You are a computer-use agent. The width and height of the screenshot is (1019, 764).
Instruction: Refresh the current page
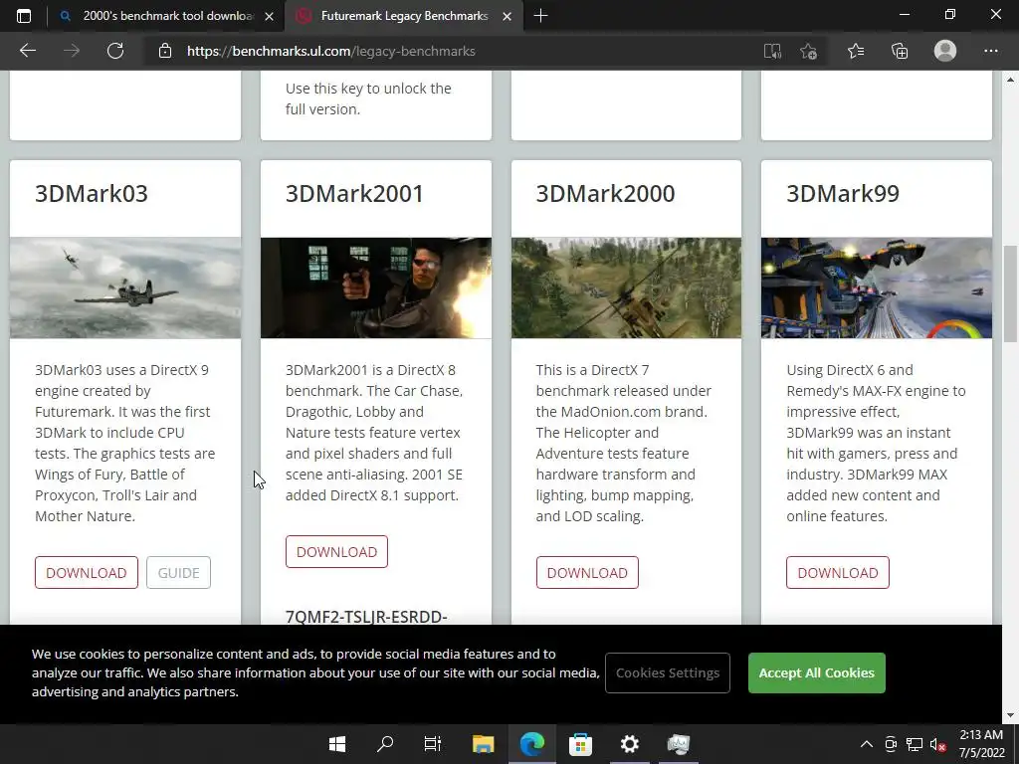(115, 51)
